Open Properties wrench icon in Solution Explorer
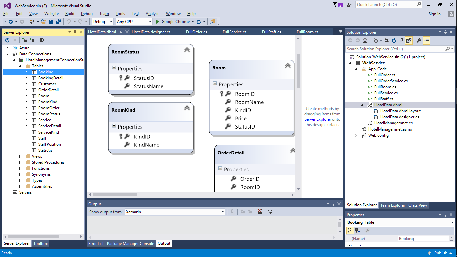Screen dimensions: 457x257 [x=419, y=40]
